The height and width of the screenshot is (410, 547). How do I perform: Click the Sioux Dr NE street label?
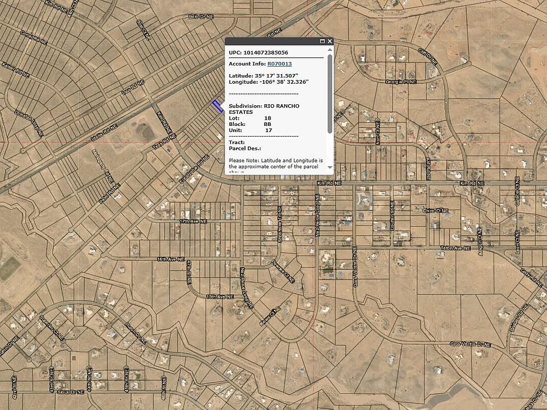click(71, 392)
